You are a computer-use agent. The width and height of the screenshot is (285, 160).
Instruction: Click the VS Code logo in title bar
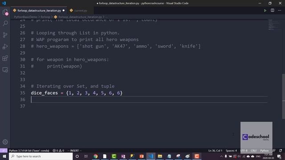click(x=4, y=3)
